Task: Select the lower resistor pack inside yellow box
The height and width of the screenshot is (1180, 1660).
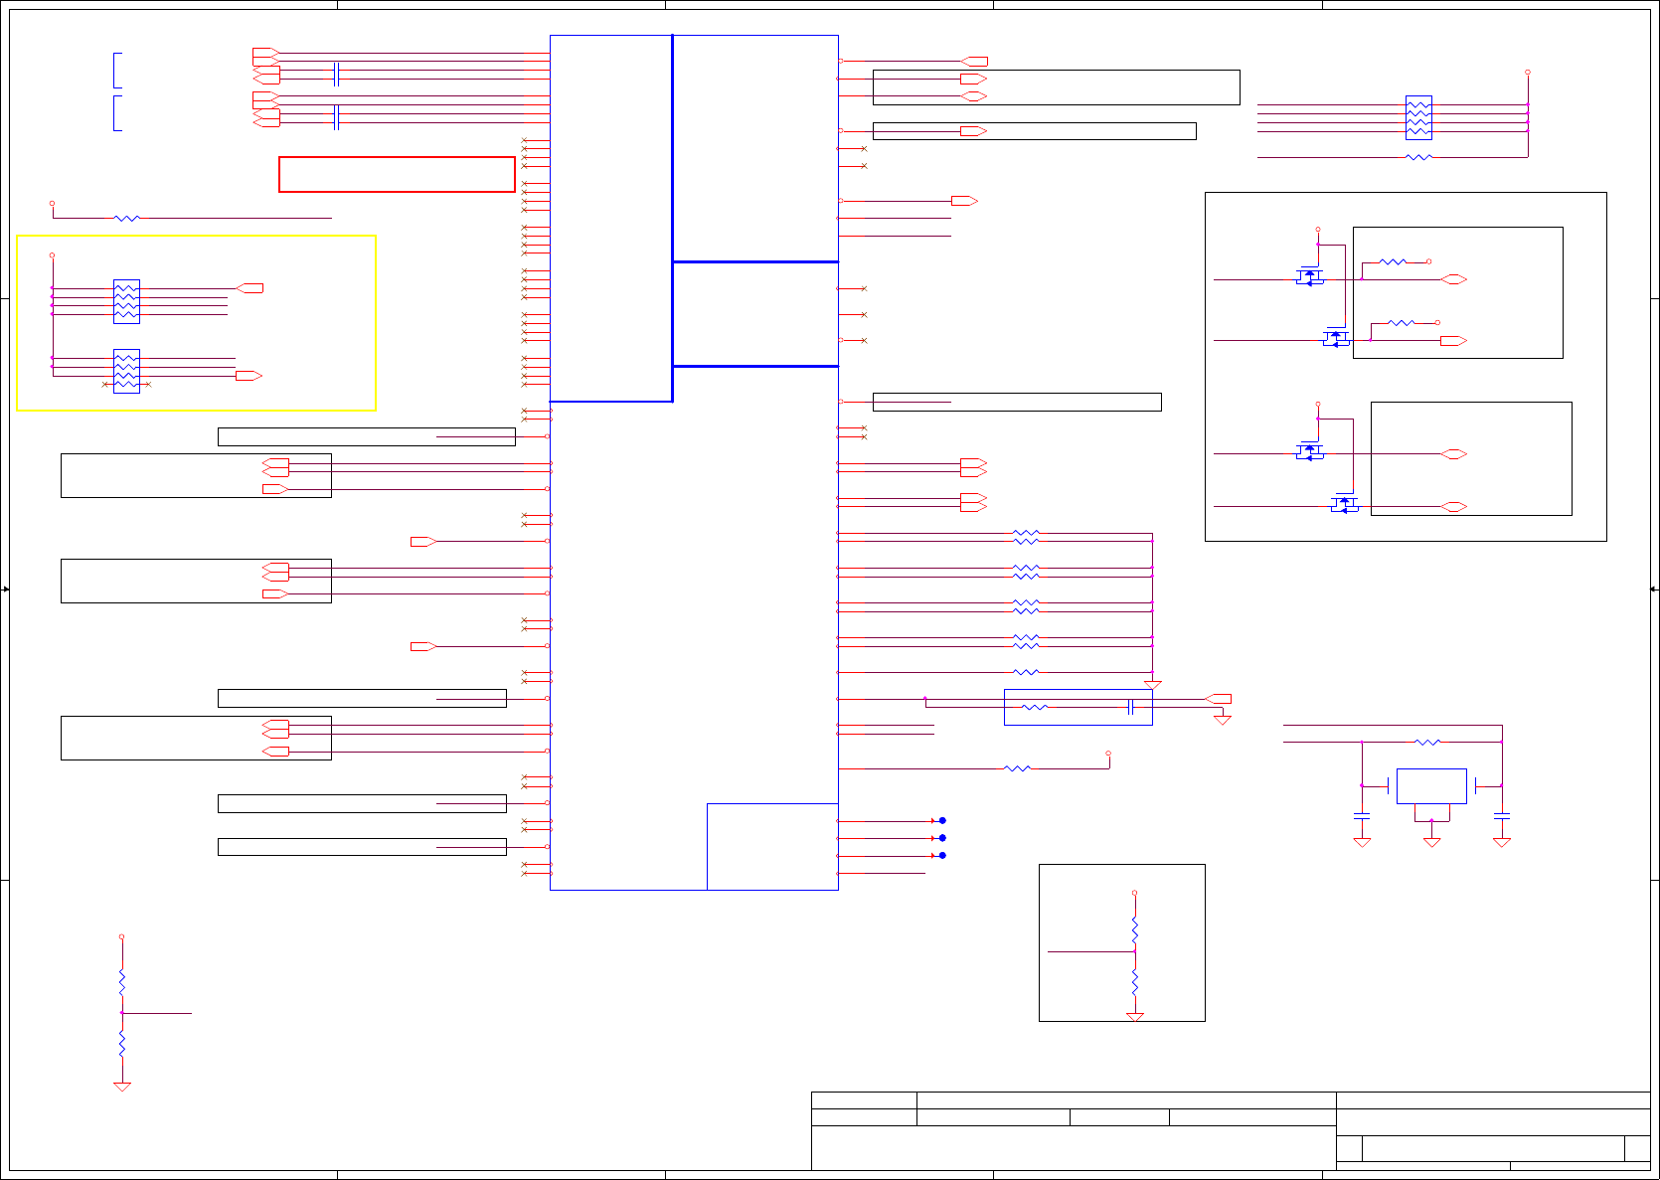Action: tap(126, 371)
